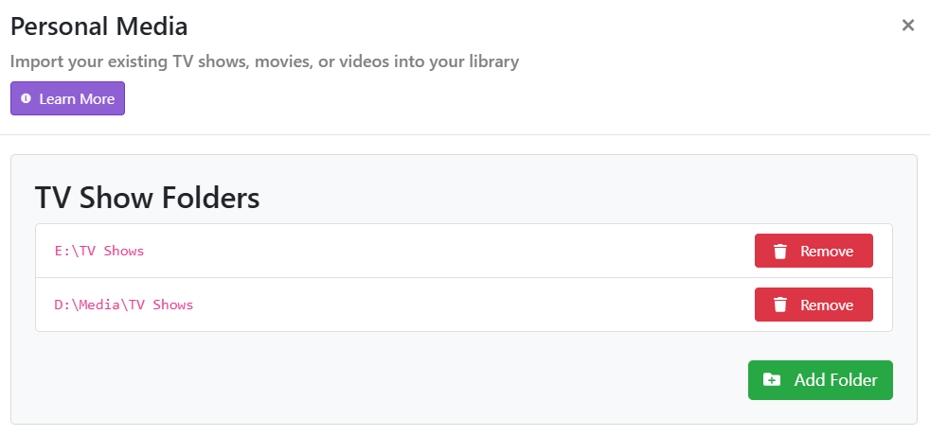The image size is (930, 436).
Task: Click the word Remove in the second row
Action: click(827, 305)
